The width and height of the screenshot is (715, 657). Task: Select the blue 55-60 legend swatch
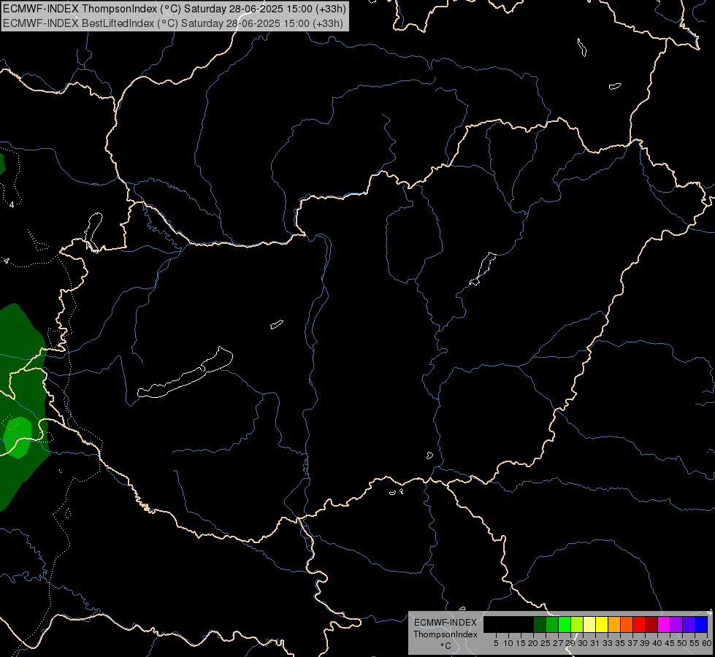click(701, 624)
